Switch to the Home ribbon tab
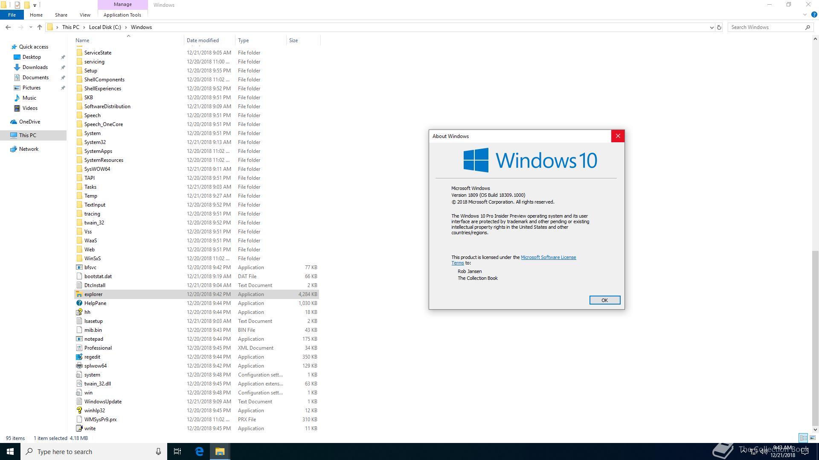Image resolution: width=819 pixels, height=460 pixels. pyautogui.click(x=36, y=15)
